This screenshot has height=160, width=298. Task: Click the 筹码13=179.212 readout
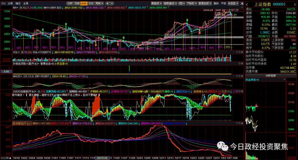[82, 123]
